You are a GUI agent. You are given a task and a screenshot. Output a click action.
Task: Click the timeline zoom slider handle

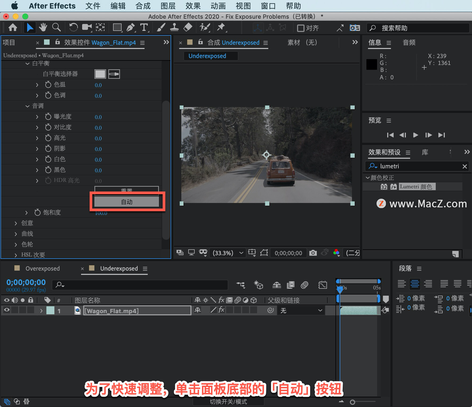click(353, 402)
